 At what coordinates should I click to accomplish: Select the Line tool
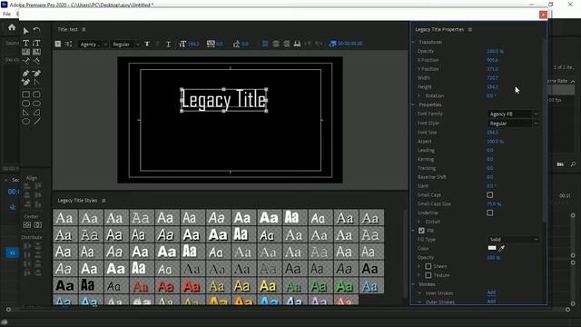coord(36,121)
